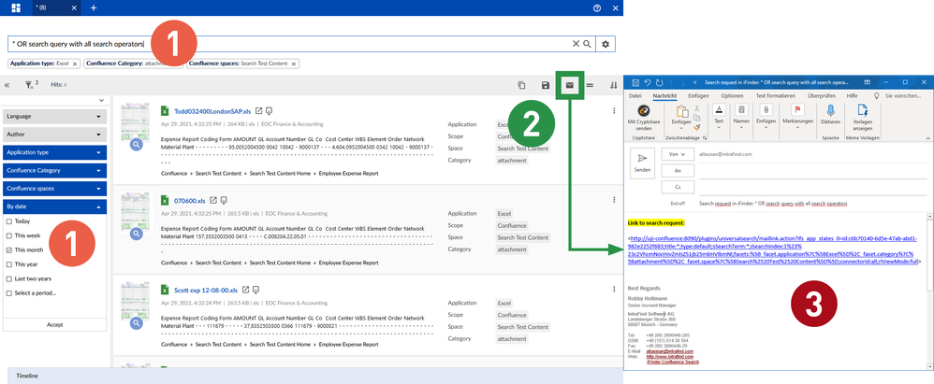Screen dimensions: 934x384
Task: Expand the Author filter dropdown
Action: pos(98,134)
